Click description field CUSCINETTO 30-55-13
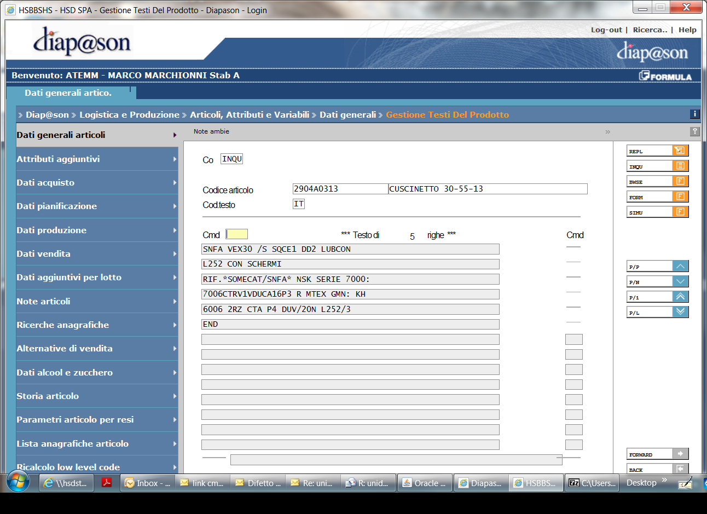Screen dimensions: 707x514 click(488, 189)
